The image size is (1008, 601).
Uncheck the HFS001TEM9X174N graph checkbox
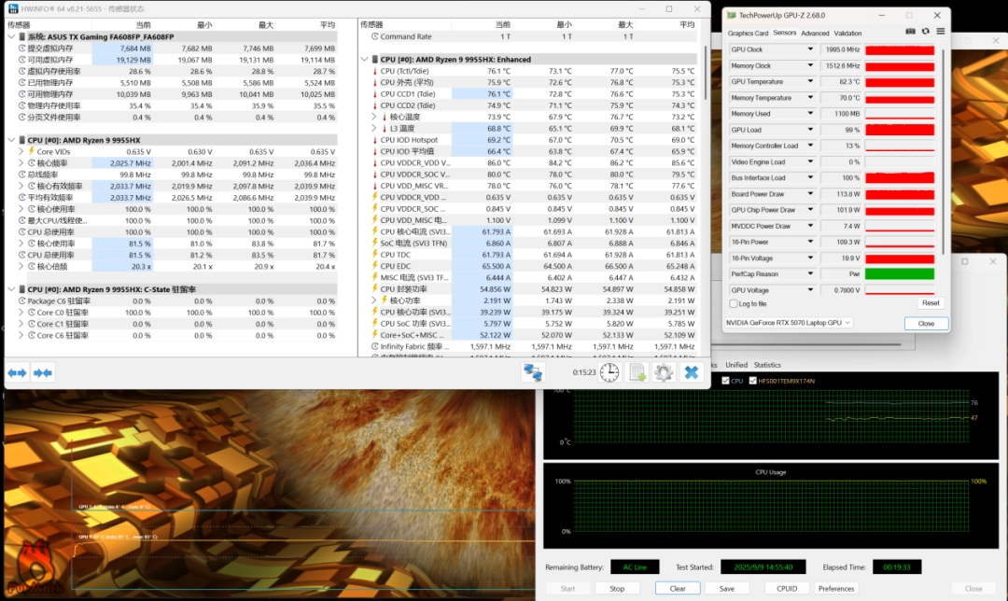[x=753, y=381]
